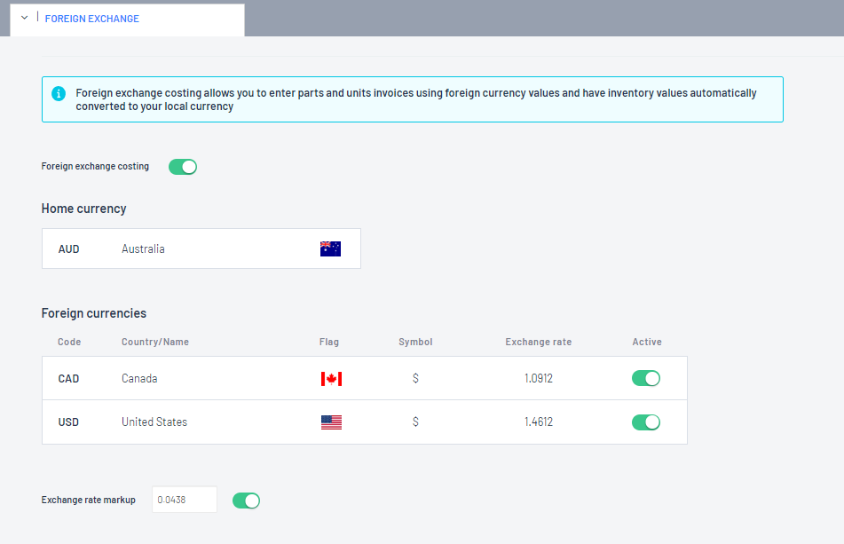Click the Flag column header
Image resolution: width=844 pixels, height=544 pixels.
pyautogui.click(x=329, y=343)
